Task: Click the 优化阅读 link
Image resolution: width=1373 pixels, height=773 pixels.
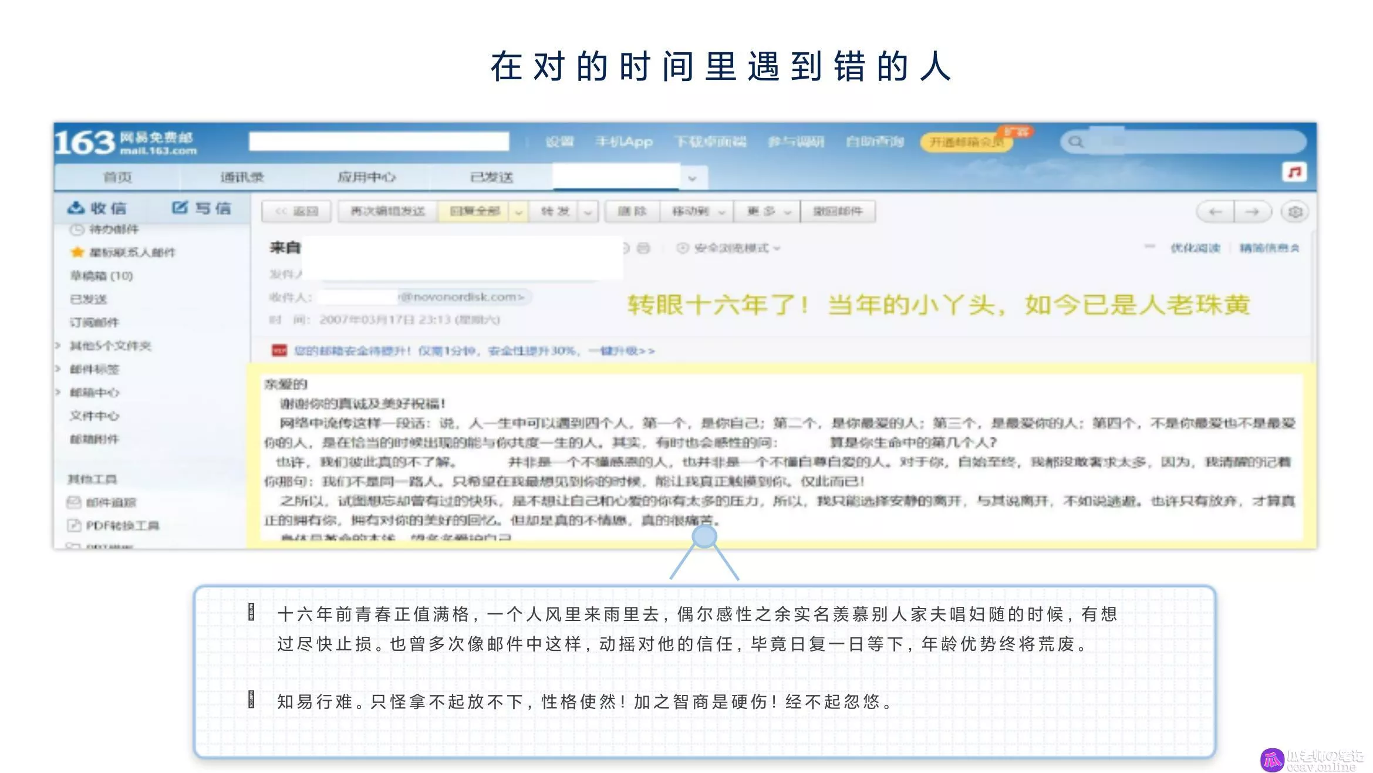Action: click(x=1195, y=248)
